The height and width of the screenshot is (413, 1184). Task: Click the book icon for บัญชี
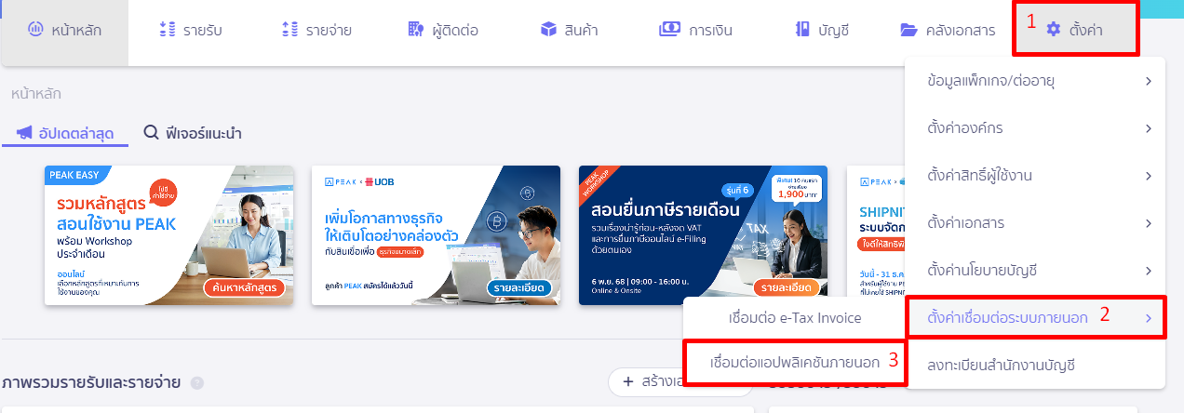click(x=802, y=30)
